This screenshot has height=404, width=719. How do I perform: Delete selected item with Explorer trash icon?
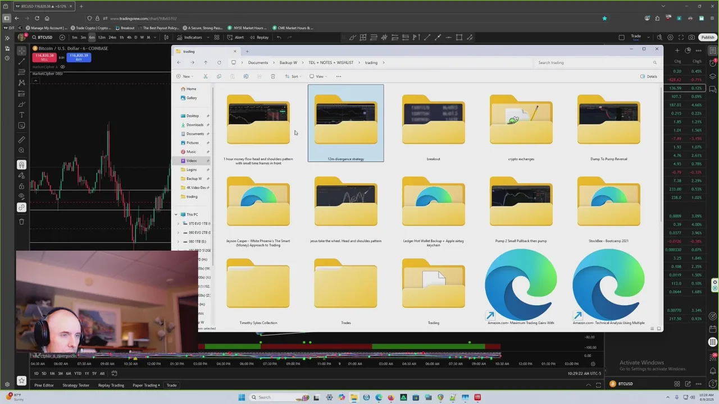273,76
